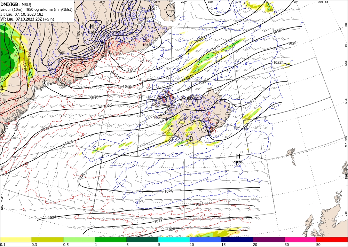This screenshot has height=247, width=348.
Task: Click the '10W' longitude label
Action: point(238,2)
